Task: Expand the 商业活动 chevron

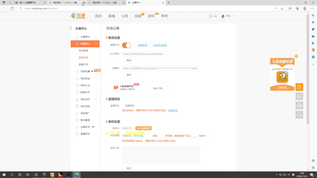Action: pos(96,99)
